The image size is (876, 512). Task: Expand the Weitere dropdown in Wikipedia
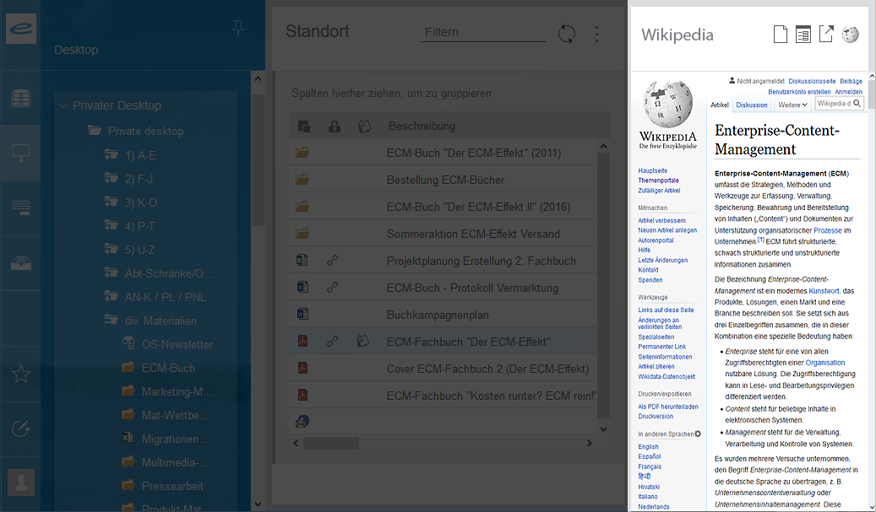[x=793, y=105]
